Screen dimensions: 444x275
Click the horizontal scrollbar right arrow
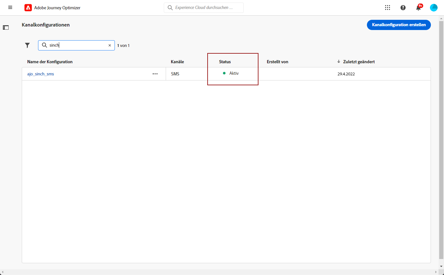point(436,272)
